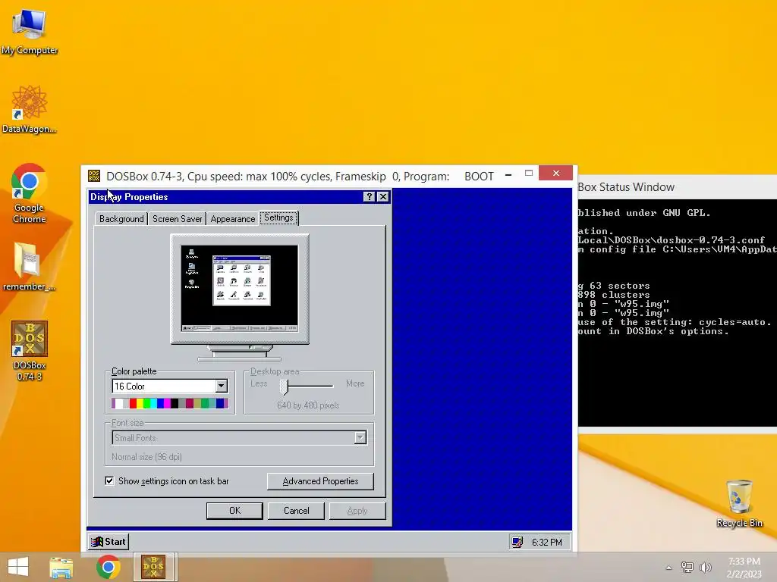
Task: Click the color palette spectrum strip
Action: (170, 403)
